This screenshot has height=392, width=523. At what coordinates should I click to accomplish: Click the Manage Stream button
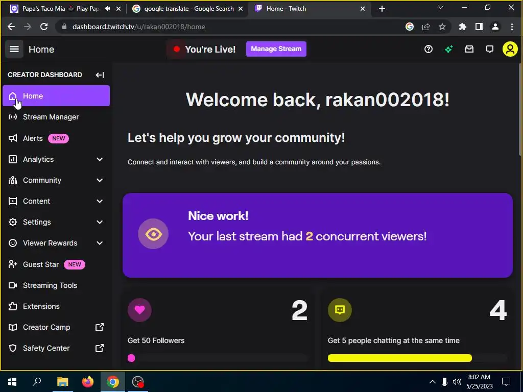point(276,49)
